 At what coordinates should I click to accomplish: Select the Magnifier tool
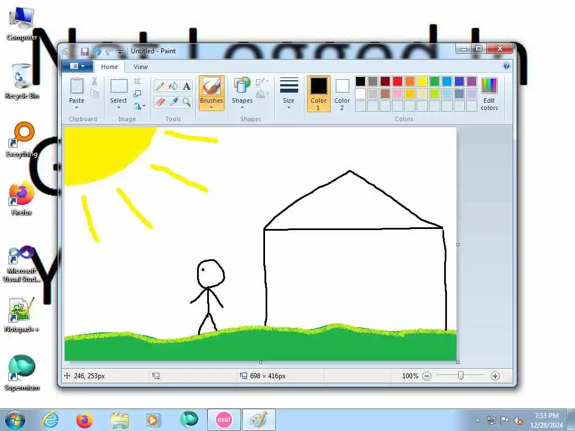point(186,102)
